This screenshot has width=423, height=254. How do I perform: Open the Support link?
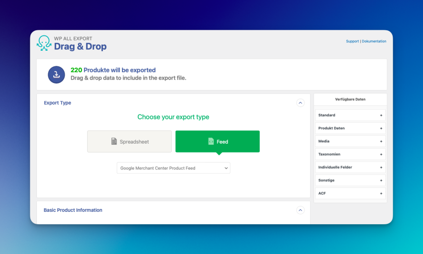point(352,41)
